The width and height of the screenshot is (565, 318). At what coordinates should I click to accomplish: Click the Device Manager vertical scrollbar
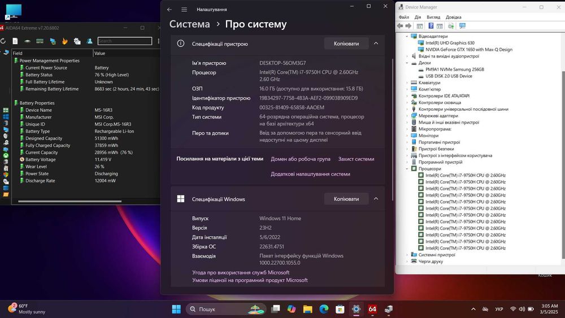click(563, 165)
